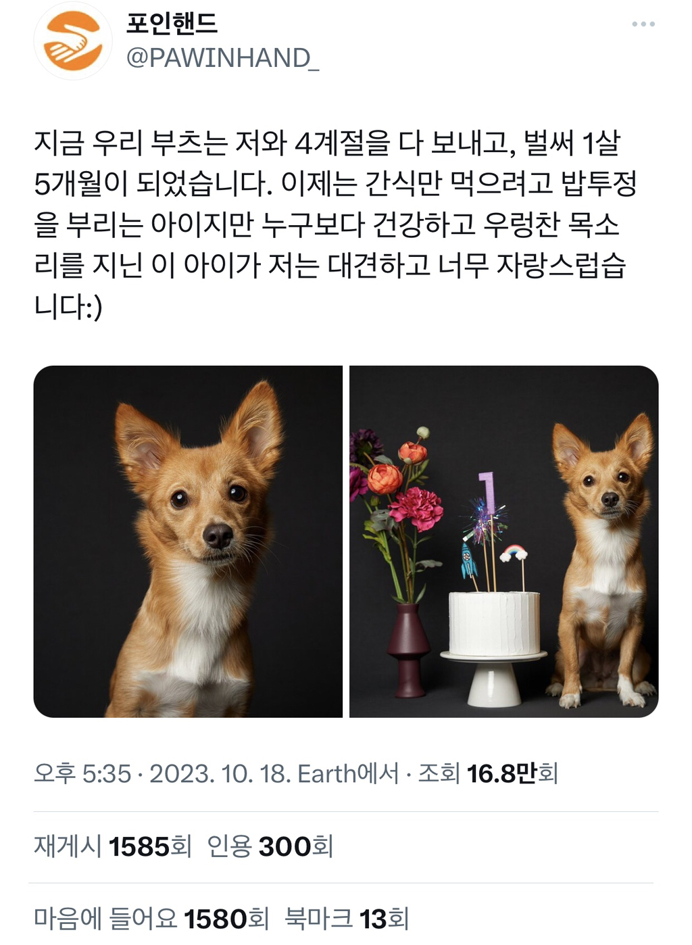Open the @PAWINHAND_ handle link
This screenshot has height=945, width=692.
click(223, 59)
